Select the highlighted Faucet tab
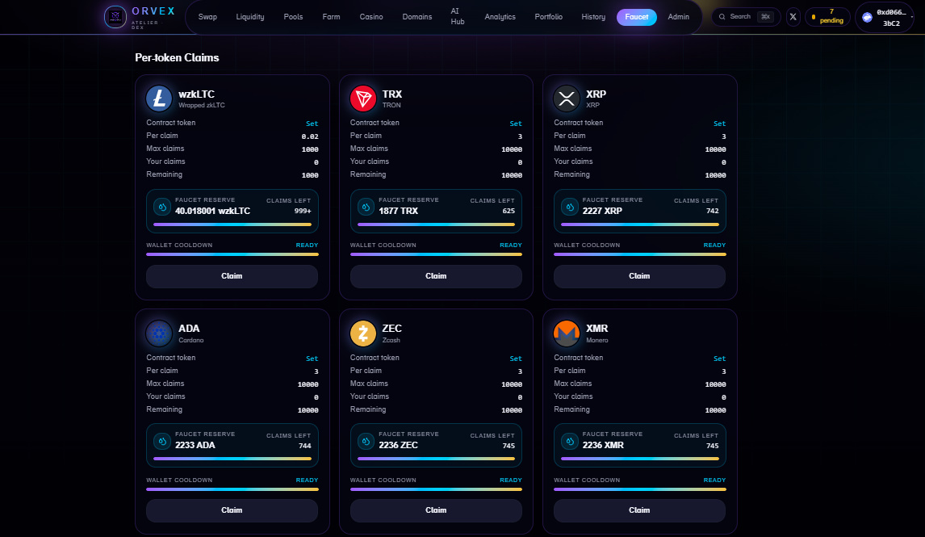This screenshot has width=925, height=537. (637, 17)
